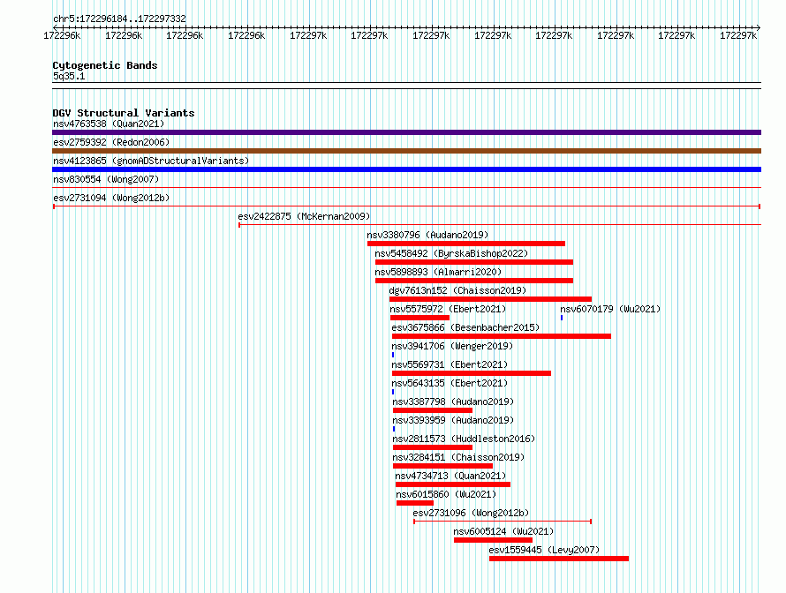The image size is (786, 593).
Task: Click the red nsv2811573 variant bar
Action: click(x=433, y=447)
